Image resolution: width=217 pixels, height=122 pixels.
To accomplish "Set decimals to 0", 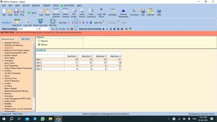I will [69, 23].
